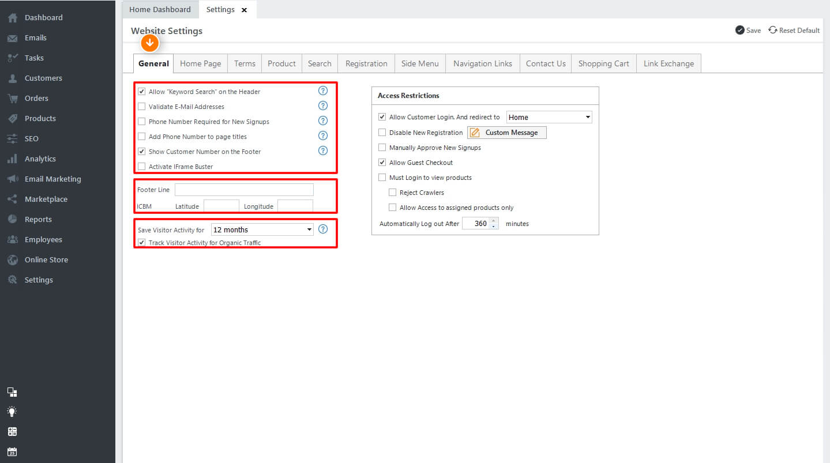Open help for Phone Number Required option
This screenshot has width=830, height=463.
(323, 121)
